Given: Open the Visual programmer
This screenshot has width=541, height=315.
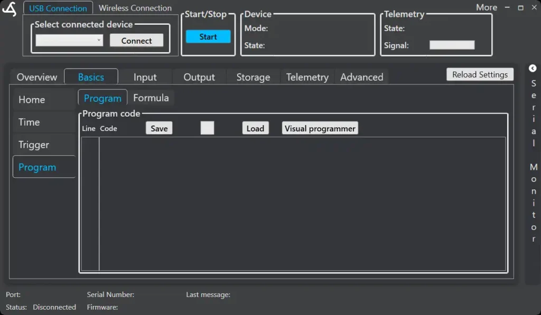Looking at the screenshot, I should coord(320,128).
